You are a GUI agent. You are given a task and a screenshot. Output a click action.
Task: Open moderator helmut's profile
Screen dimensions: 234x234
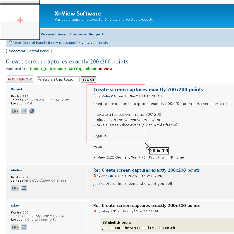(x=90, y=69)
